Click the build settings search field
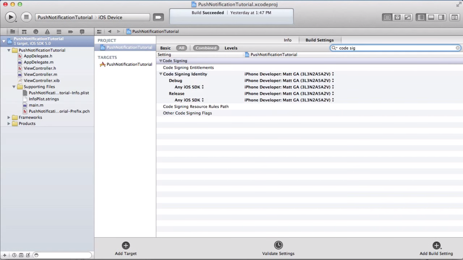The height and width of the screenshot is (260, 463). [x=396, y=48]
